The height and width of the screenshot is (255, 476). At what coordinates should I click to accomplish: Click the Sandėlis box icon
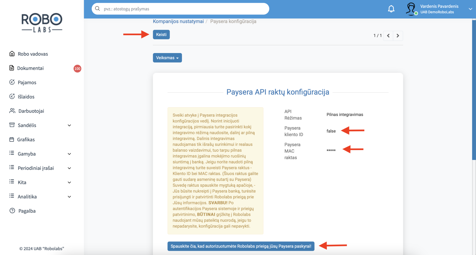click(12, 125)
